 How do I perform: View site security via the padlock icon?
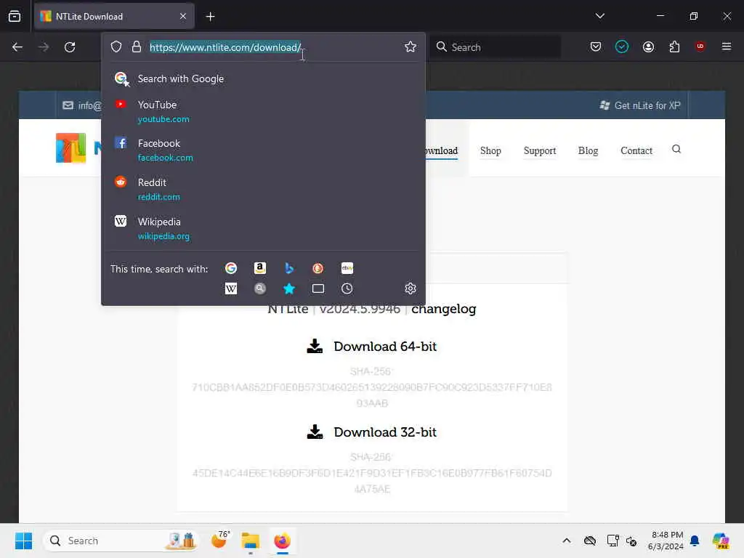coord(137,46)
